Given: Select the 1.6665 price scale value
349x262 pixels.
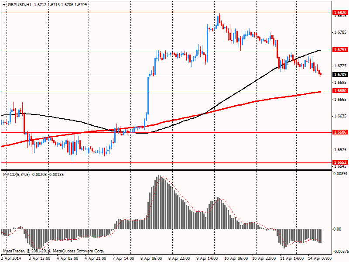Looking at the screenshot, I should 341,99.
